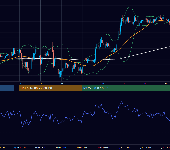Screen dimensions: 170x150
Task: Click the 0 hour axis label
Action: click(103, 84)
